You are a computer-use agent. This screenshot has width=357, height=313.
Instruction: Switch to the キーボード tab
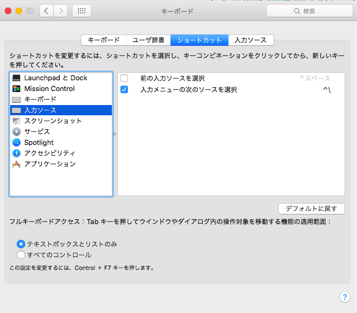point(104,40)
